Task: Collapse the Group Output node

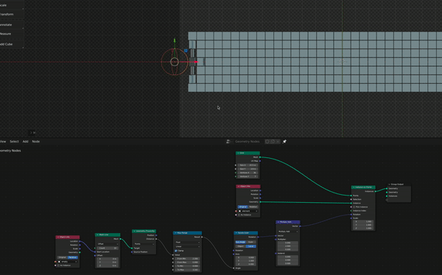Action: click(389, 185)
